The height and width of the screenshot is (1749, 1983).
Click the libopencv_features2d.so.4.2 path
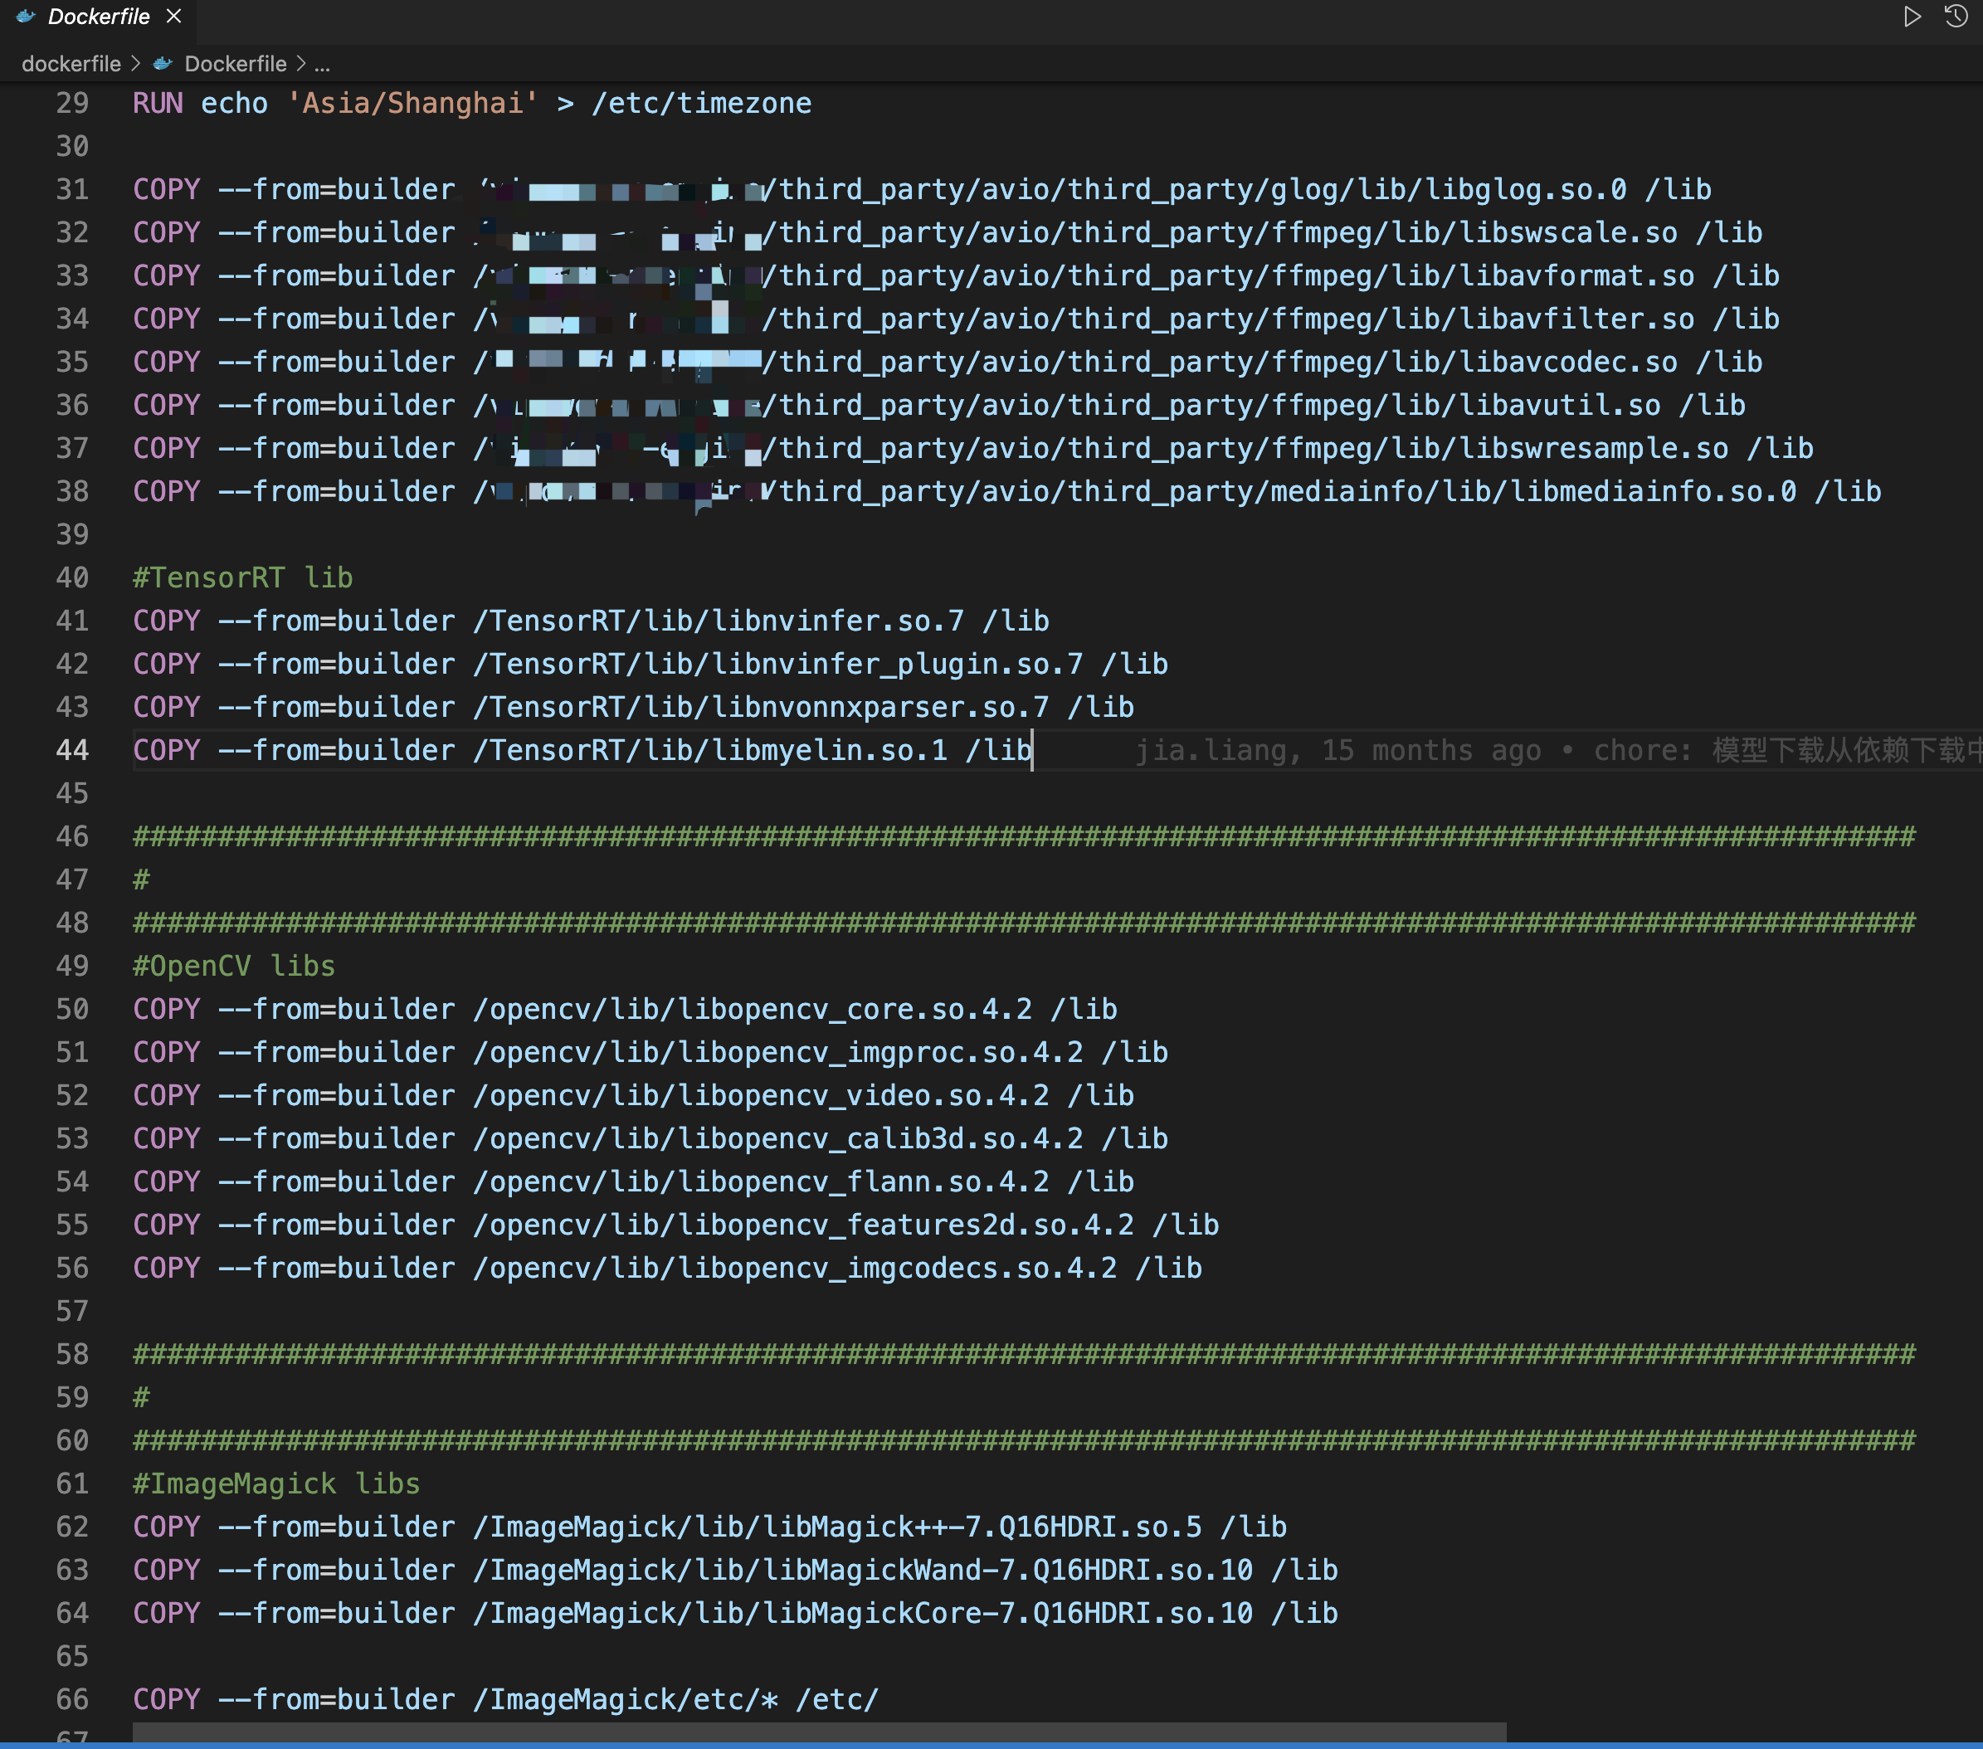803,1225
